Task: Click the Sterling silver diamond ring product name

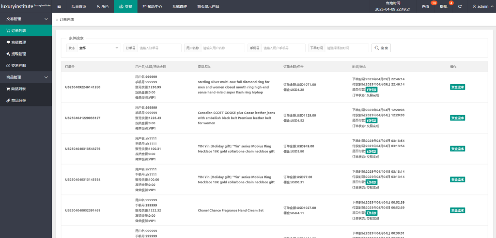Action: coord(234,87)
